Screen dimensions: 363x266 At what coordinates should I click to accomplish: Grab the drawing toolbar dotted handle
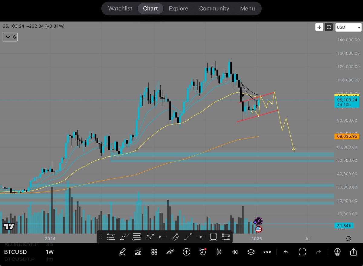pos(101,237)
